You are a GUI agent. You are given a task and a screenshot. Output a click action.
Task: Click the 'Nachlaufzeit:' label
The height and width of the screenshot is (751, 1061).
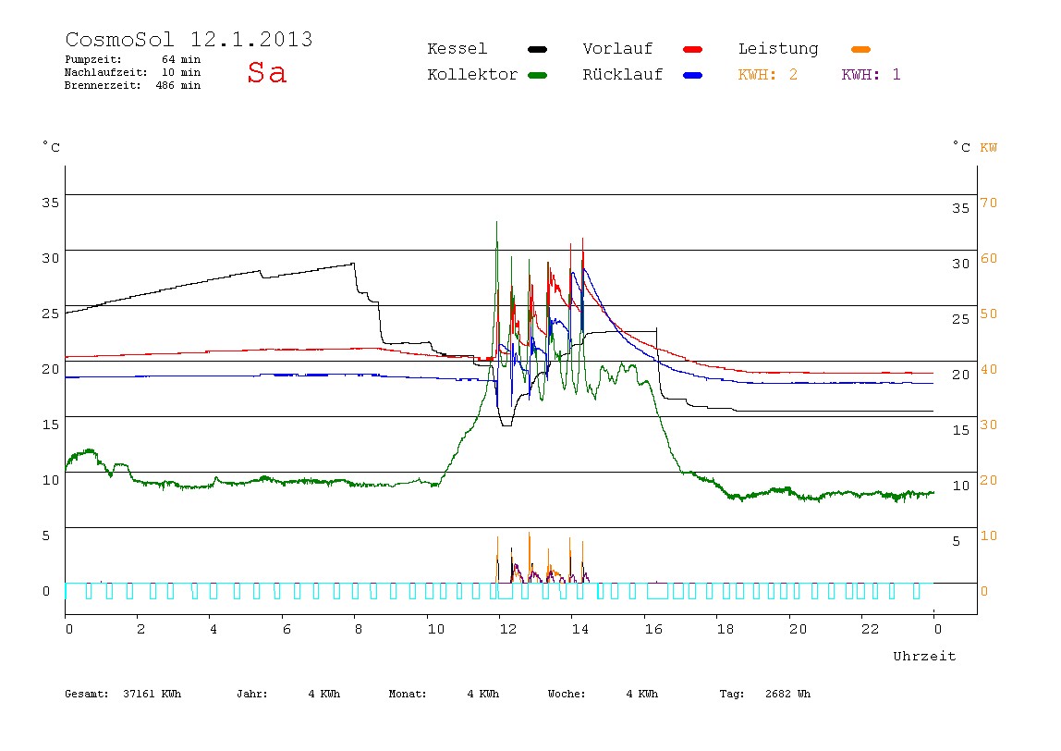click(x=106, y=72)
